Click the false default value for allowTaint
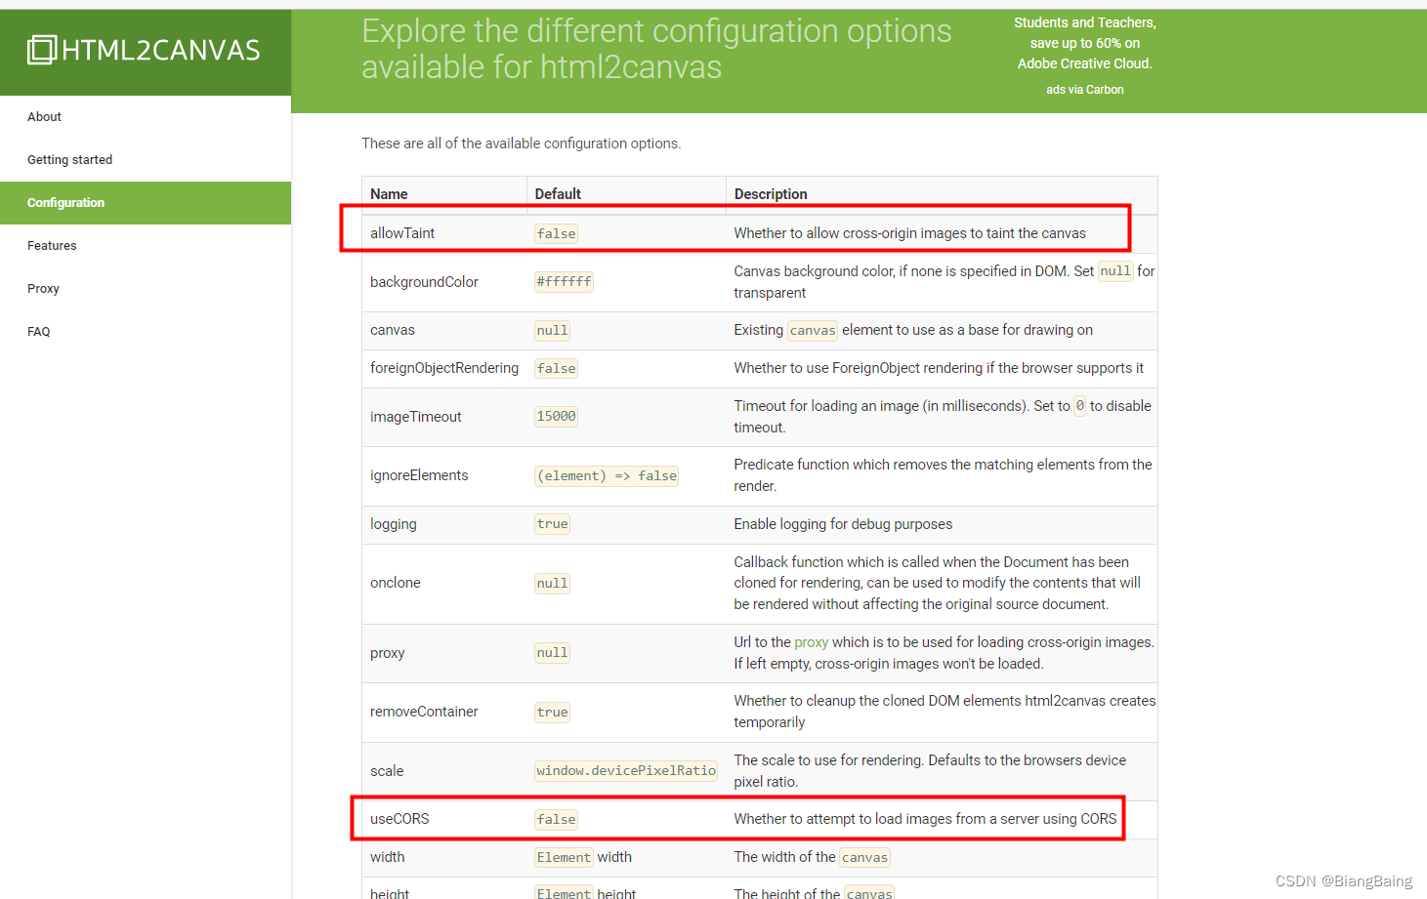The width and height of the screenshot is (1427, 899). tap(556, 233)
